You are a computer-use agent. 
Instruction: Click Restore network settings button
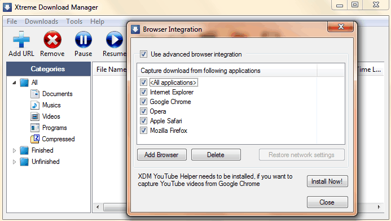[x=301, y=155]
